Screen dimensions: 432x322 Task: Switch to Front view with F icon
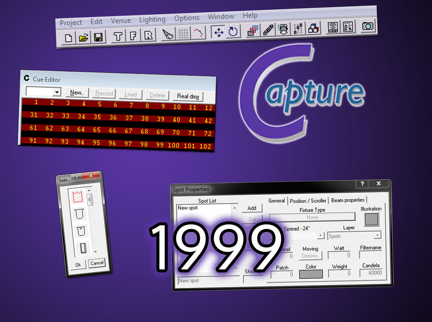(133, 36)
